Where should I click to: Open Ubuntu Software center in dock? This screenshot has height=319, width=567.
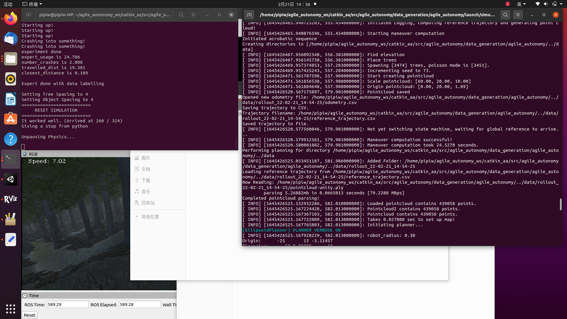[11, 119]
